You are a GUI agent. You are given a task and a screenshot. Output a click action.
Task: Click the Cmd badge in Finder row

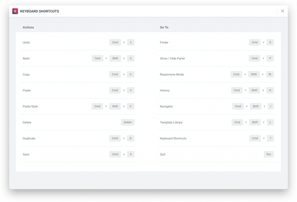[x=254, y=42]
